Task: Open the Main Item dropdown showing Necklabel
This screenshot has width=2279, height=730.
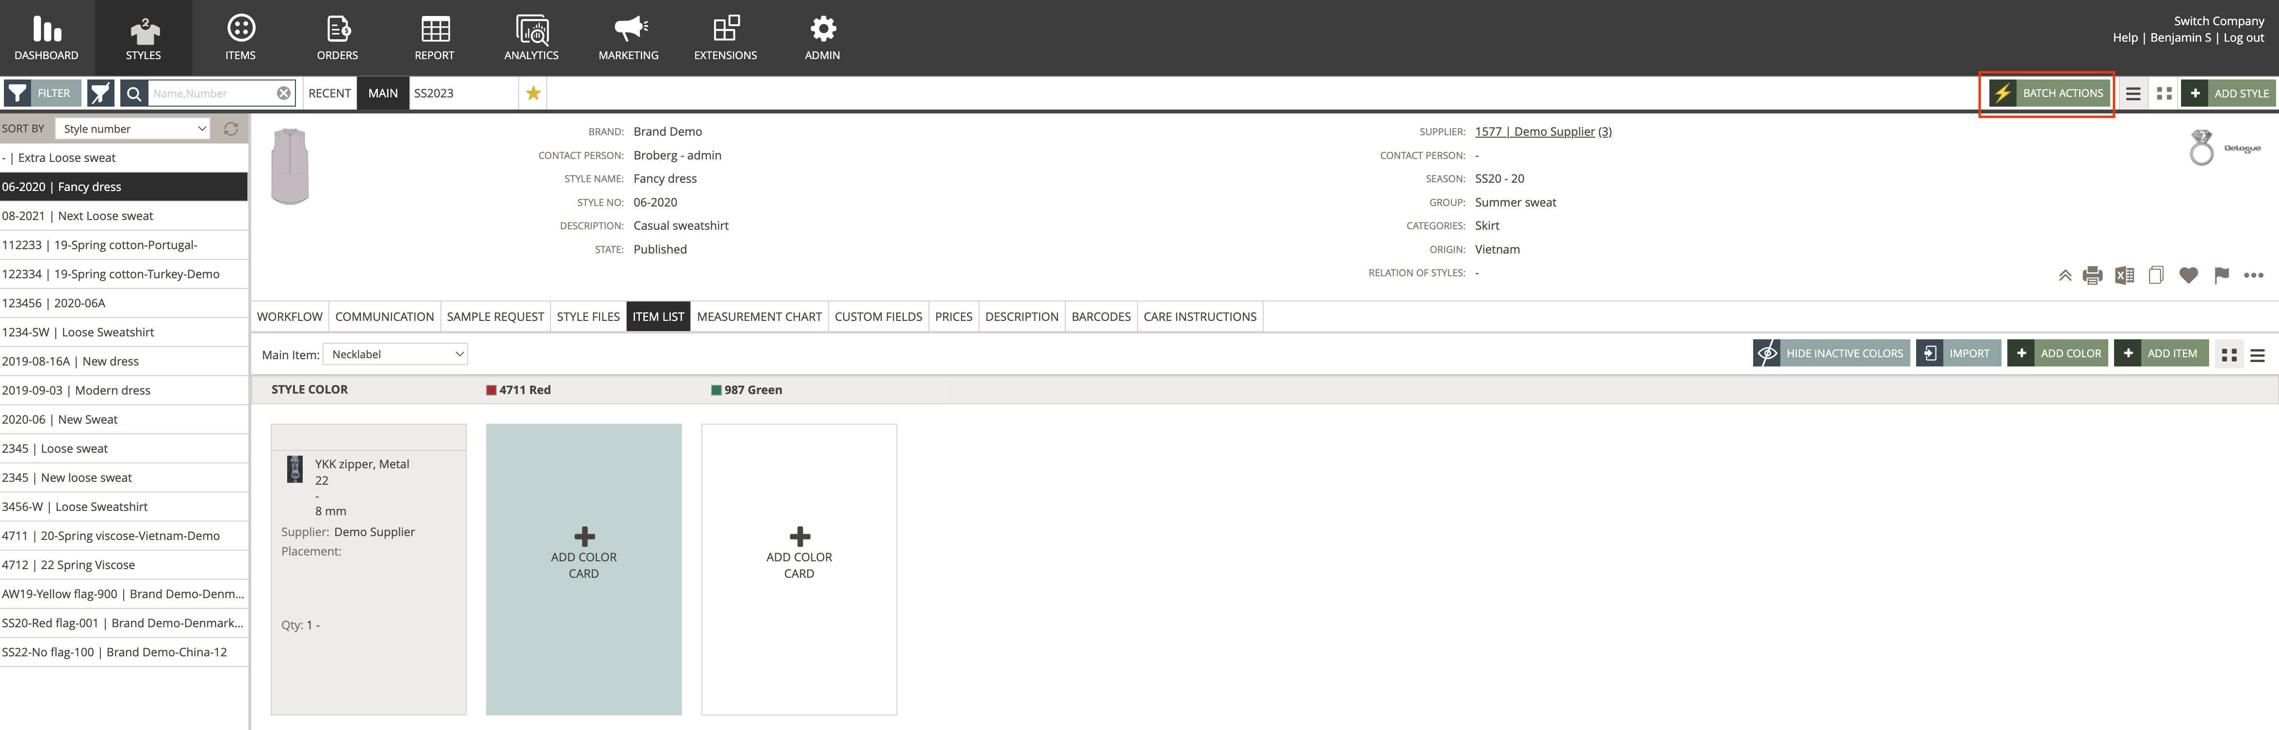Action: click(394, 352)
